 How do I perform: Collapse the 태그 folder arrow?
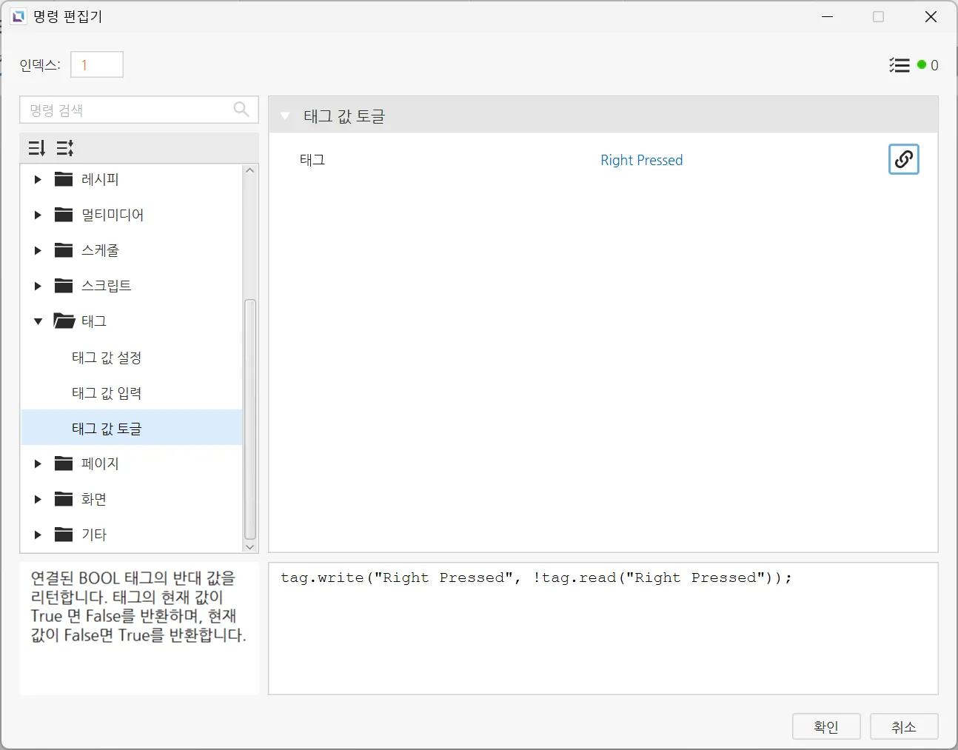[x=38, y=321]
